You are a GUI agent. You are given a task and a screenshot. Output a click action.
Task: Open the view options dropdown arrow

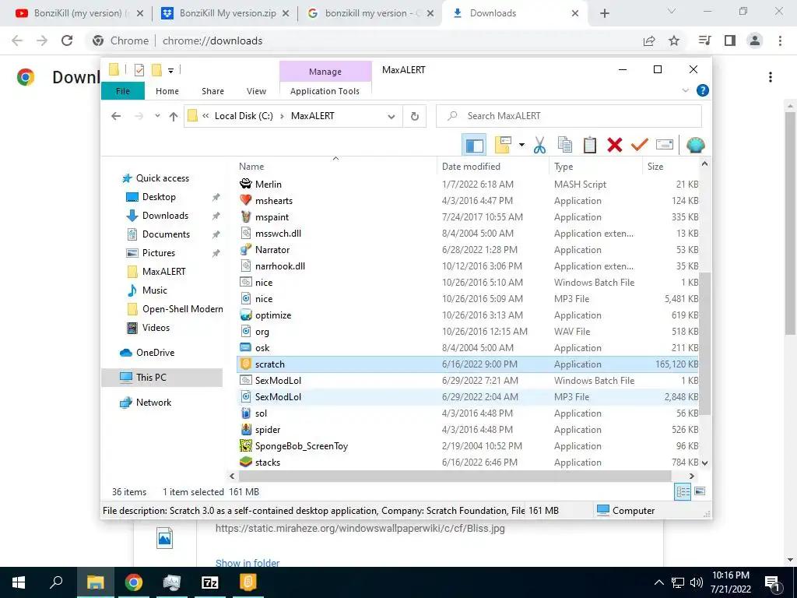(521, 146)
